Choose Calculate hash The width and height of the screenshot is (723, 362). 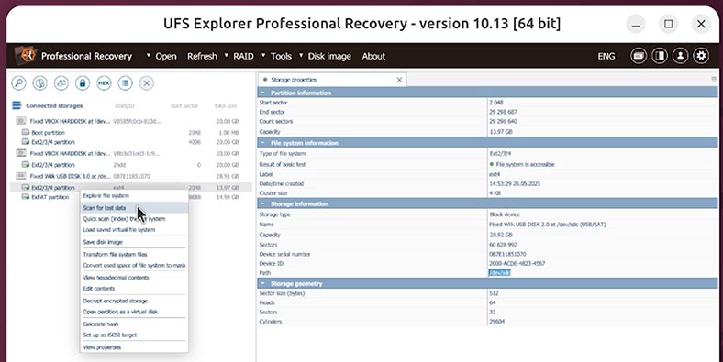[134, 324]
